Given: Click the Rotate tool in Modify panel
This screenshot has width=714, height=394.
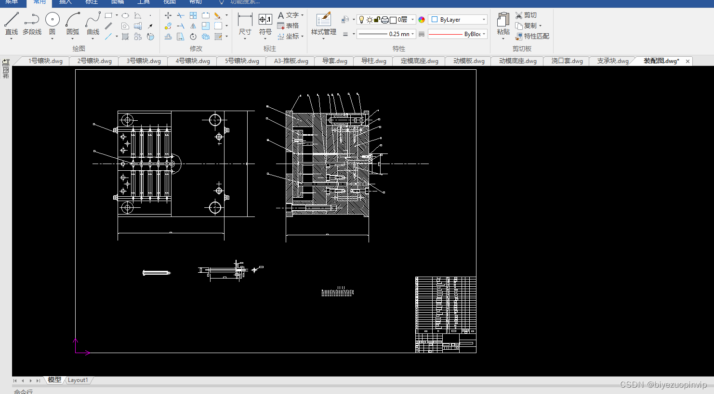Looking at the screenshot, I should [193, 37].
